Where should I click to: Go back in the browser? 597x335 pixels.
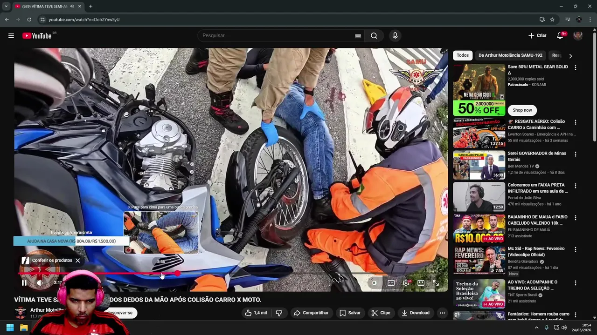coord(7,20)
